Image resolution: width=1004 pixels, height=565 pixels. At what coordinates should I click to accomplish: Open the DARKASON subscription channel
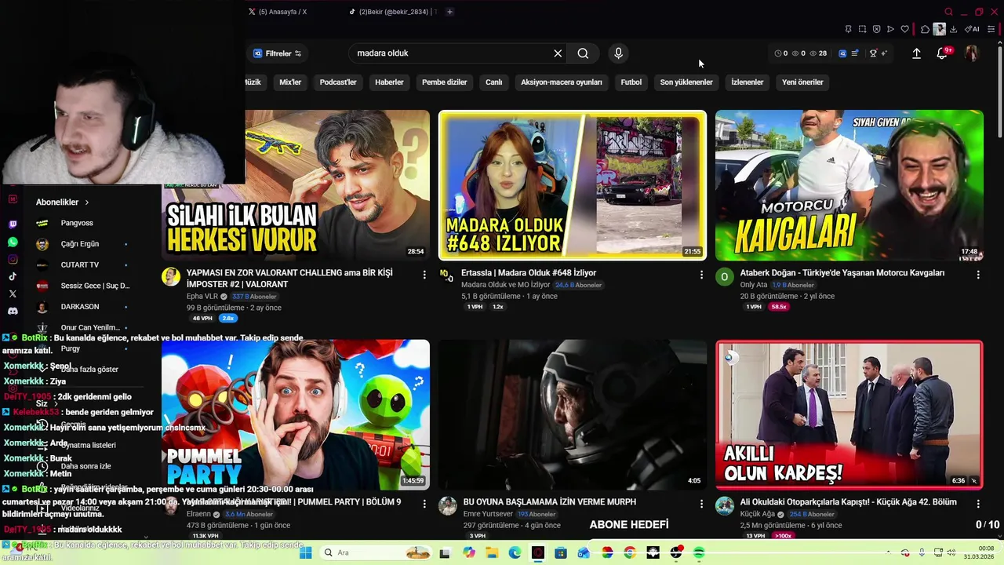coord(80,307)
